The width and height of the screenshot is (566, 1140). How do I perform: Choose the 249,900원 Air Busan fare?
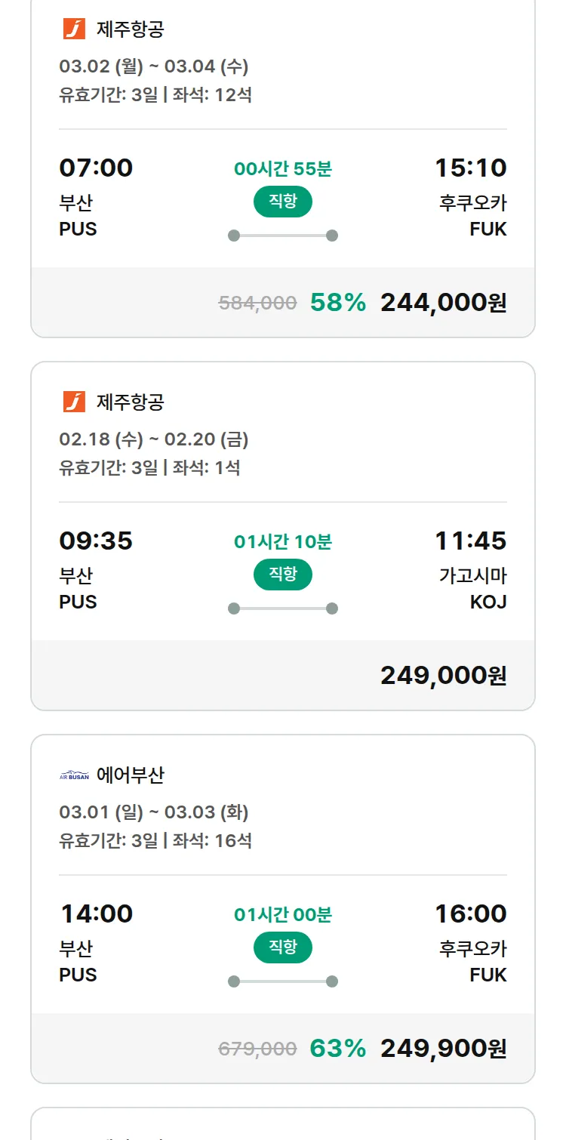pos(443,1049)
